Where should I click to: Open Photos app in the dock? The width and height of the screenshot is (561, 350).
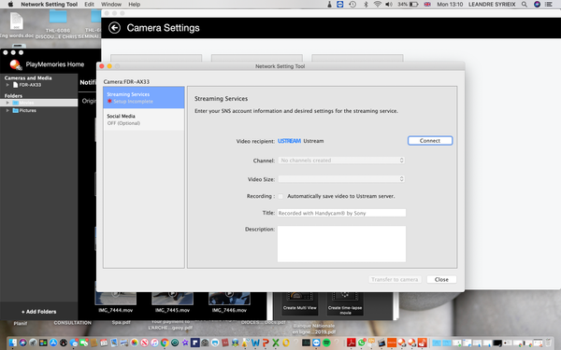(135, 343)
